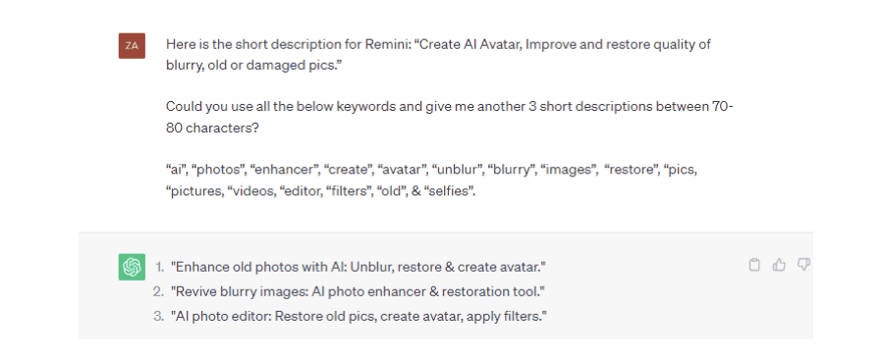884x359 pixels.
Task: Click the text "80 characters?"
Action: pos(212,128)
